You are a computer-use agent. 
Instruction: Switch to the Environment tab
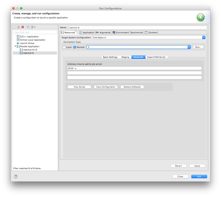121,32
